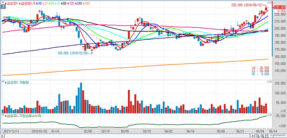Click the 03/19 date axis label

click(x=147, y=131)
